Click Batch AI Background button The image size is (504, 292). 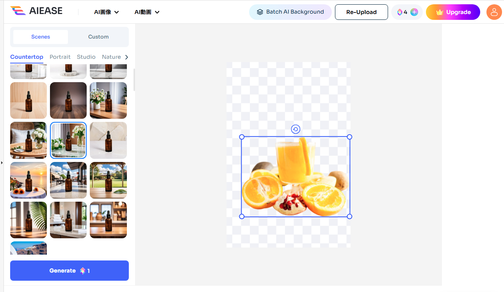tap(290, 12)
